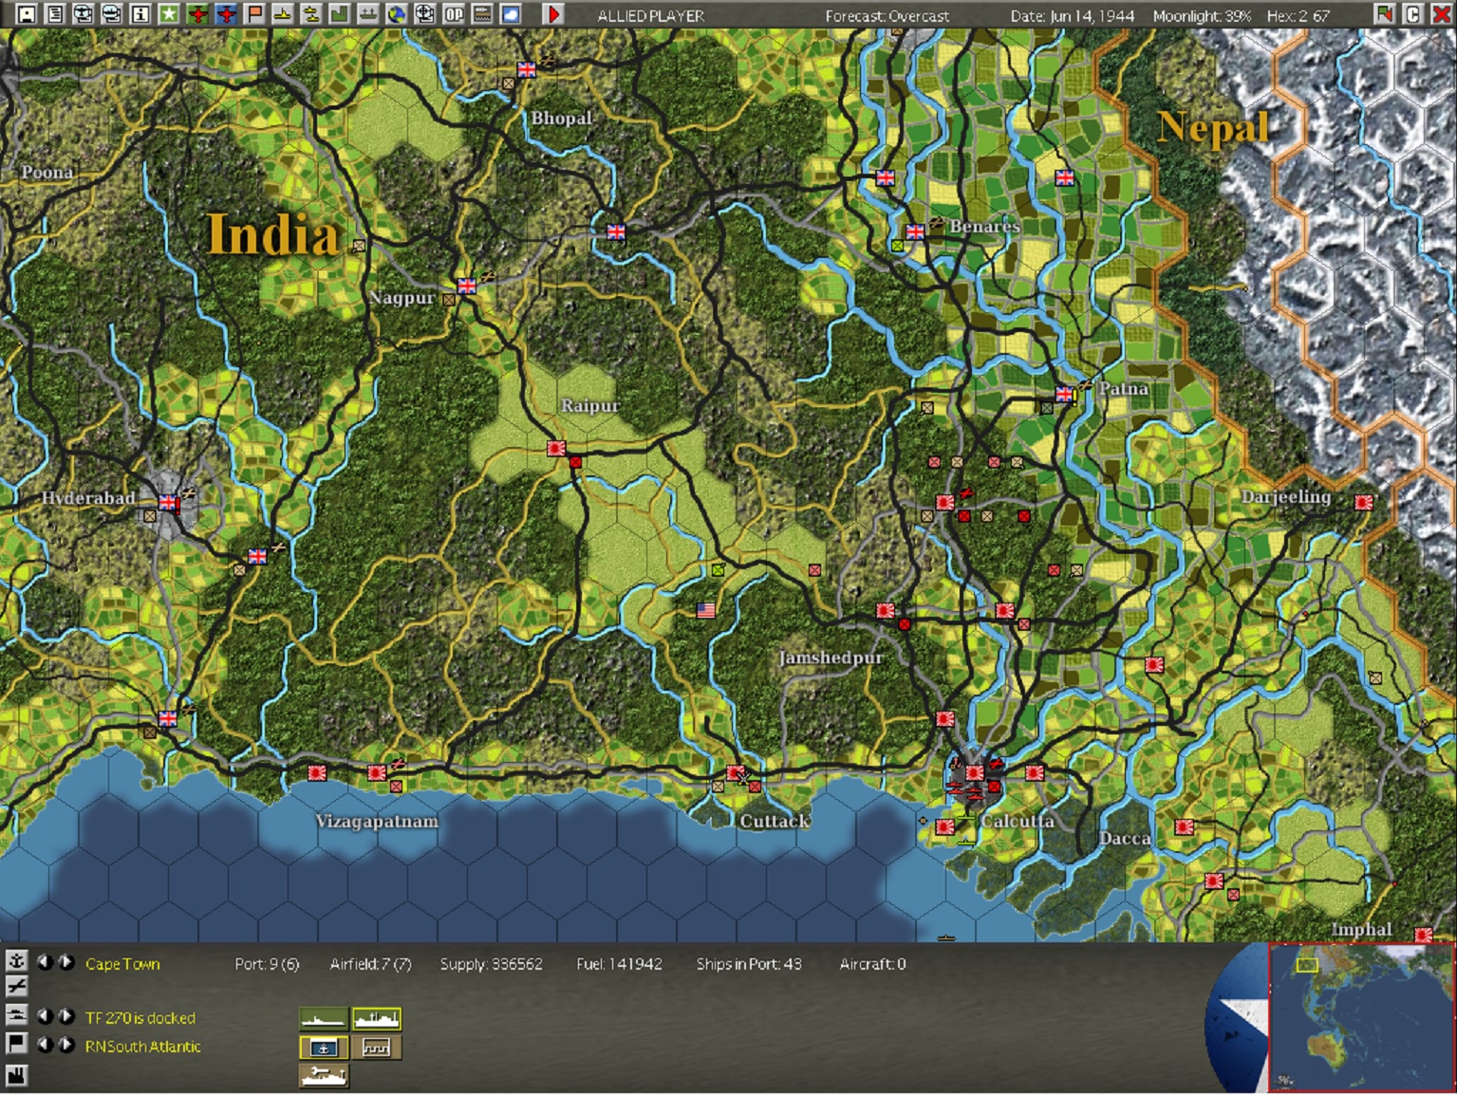This screenshot has width=1457, height=1094.
Task: Go to next base after Cape Town
Action: click(66, 962)
